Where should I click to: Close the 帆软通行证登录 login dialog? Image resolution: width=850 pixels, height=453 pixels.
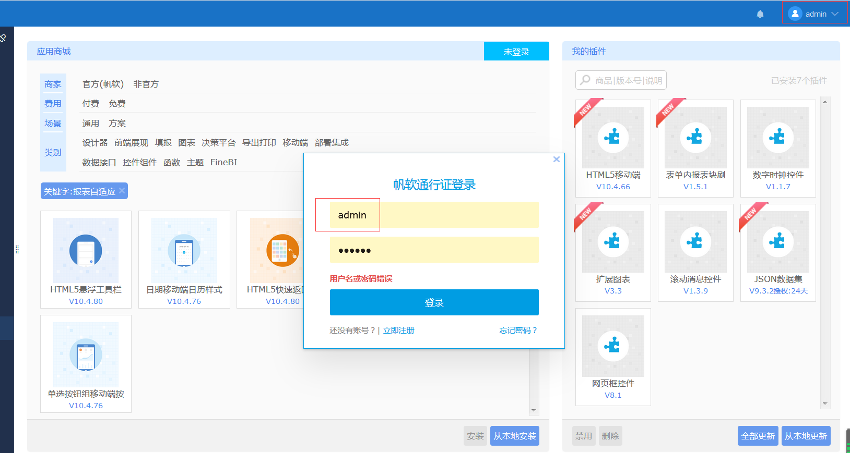tap(557, 160)
